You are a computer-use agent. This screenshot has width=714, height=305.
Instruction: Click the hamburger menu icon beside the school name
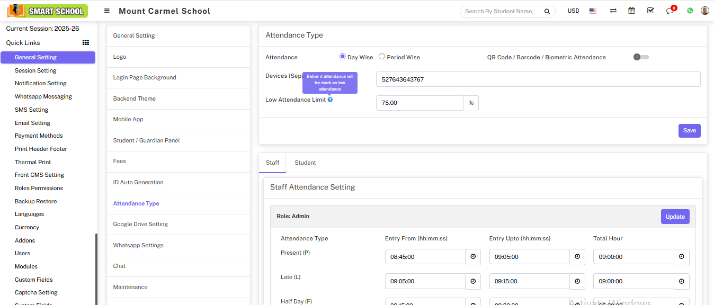107,11
